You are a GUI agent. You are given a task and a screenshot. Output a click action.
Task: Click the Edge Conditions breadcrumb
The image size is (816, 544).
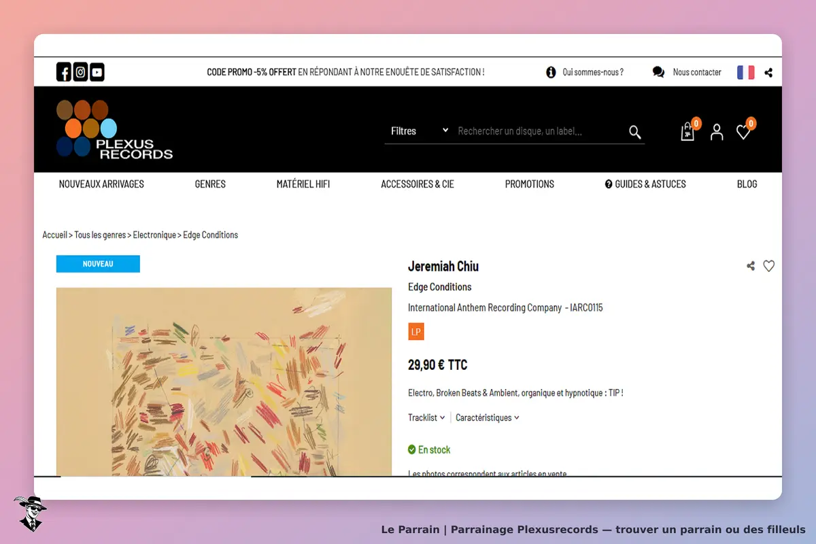[211, 235]
